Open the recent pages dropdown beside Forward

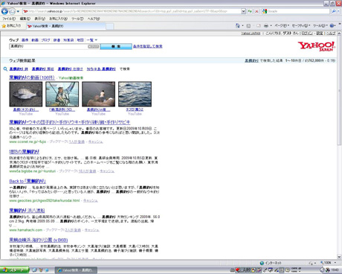point(18,11)
